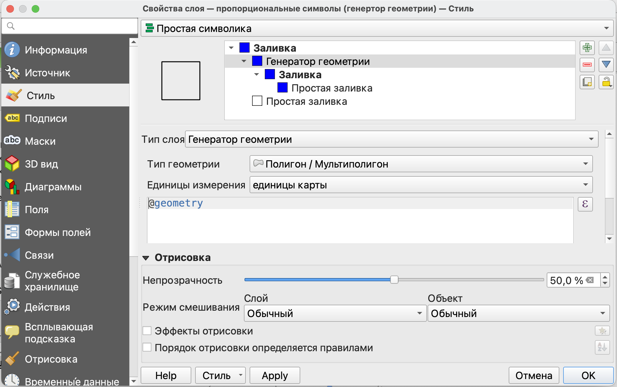Viewport: 617px width, 387px height.
Task: Enable Порядок отрисовки определяется правилами checkbox
Action: [x=147, y=347]
